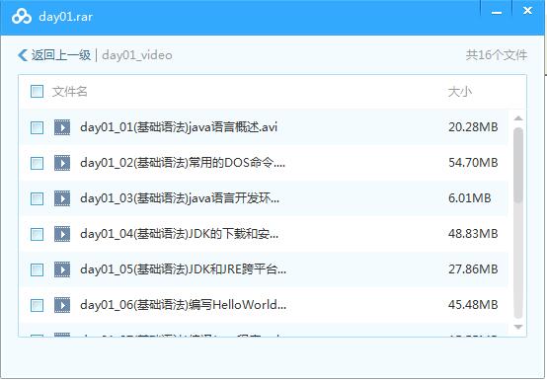This screenshot has width=547, height=382.
Task: Click video file icon of day01_03 row
Action: pyautogui.click(x=62, y=198)
